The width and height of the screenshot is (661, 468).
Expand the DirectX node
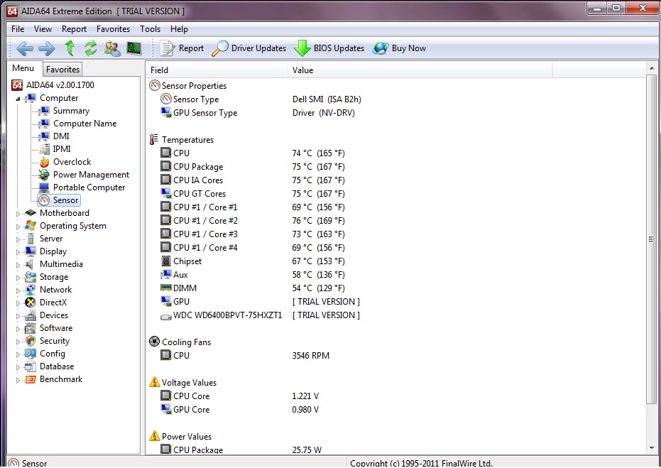18,303
